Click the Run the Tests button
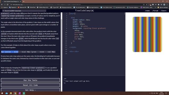Screen dimensions: 169x95 pos(30,80)
